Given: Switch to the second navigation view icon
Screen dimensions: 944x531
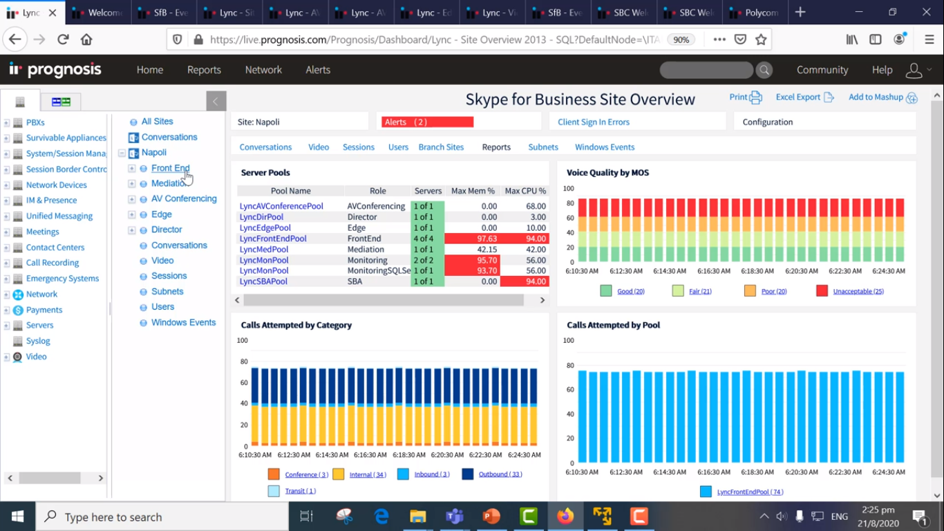Looking at the screenshot, I should [61, 102].
